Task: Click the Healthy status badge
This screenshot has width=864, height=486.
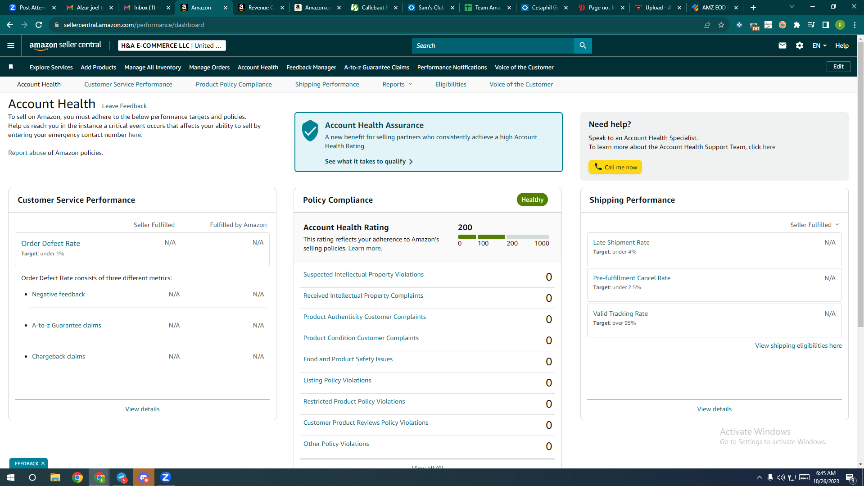Action: (x=532, y=200)
